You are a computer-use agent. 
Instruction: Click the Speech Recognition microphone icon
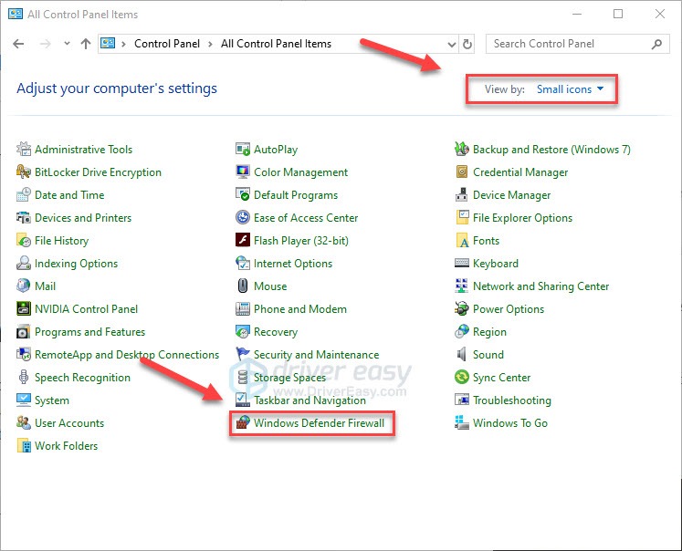(24, 377)
